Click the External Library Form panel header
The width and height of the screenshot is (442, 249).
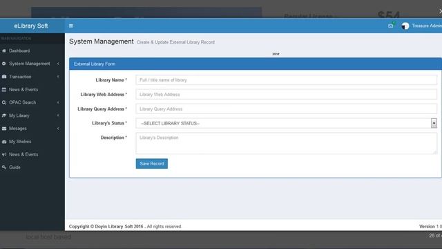[256, 64]
